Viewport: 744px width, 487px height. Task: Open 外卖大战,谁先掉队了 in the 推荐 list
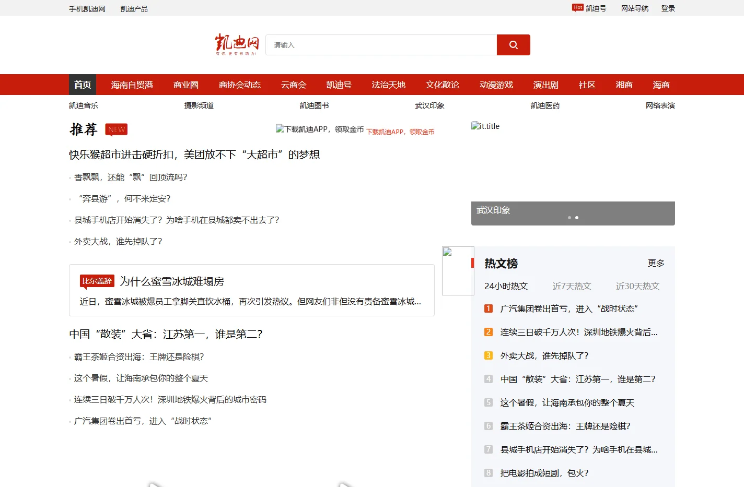118,242
